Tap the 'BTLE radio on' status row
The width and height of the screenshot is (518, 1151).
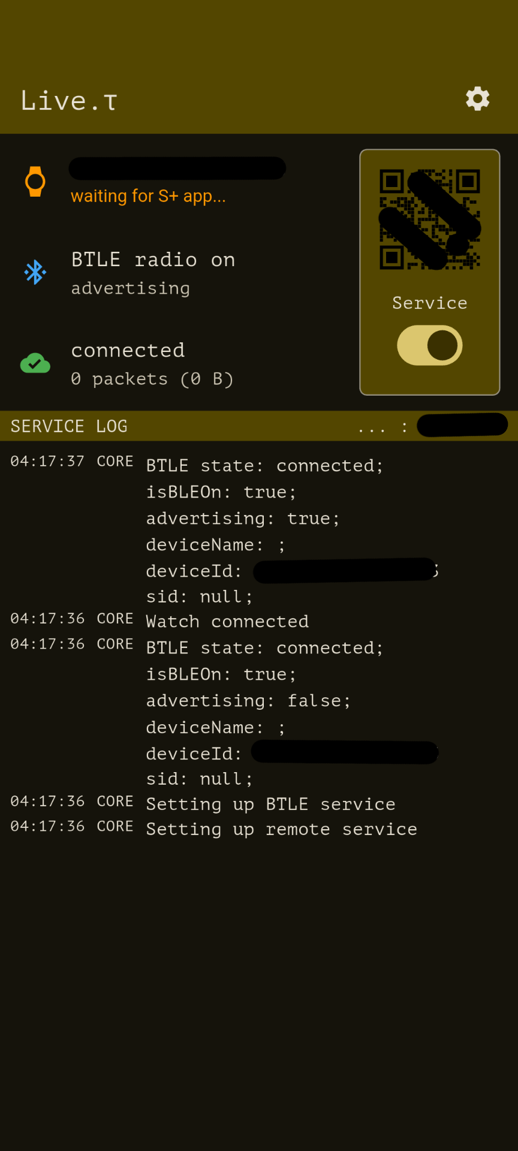click(x=153, y=260)
